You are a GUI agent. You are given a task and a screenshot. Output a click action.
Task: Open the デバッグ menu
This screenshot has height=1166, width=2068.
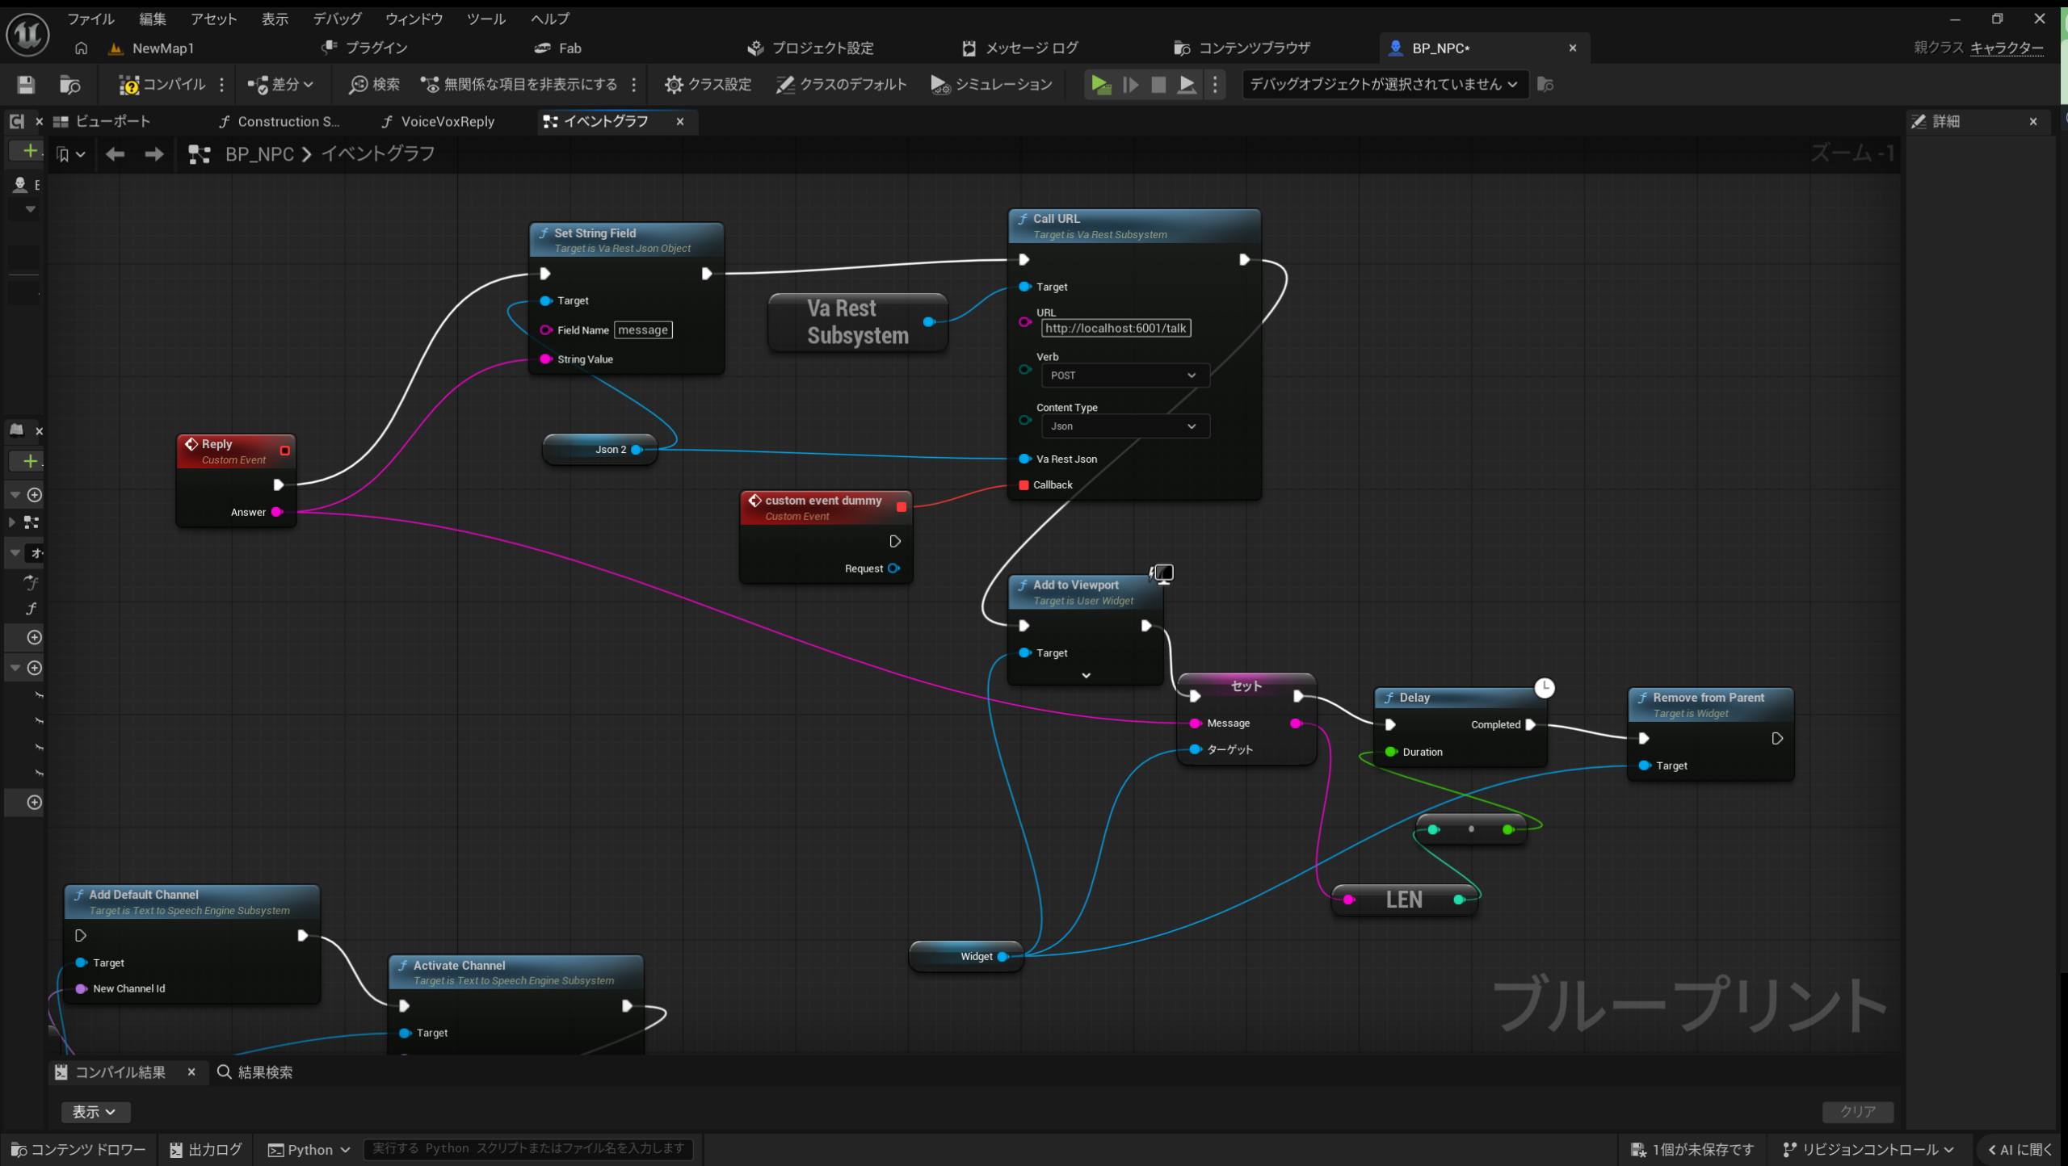pyautogui.click(x=337, y=19)
